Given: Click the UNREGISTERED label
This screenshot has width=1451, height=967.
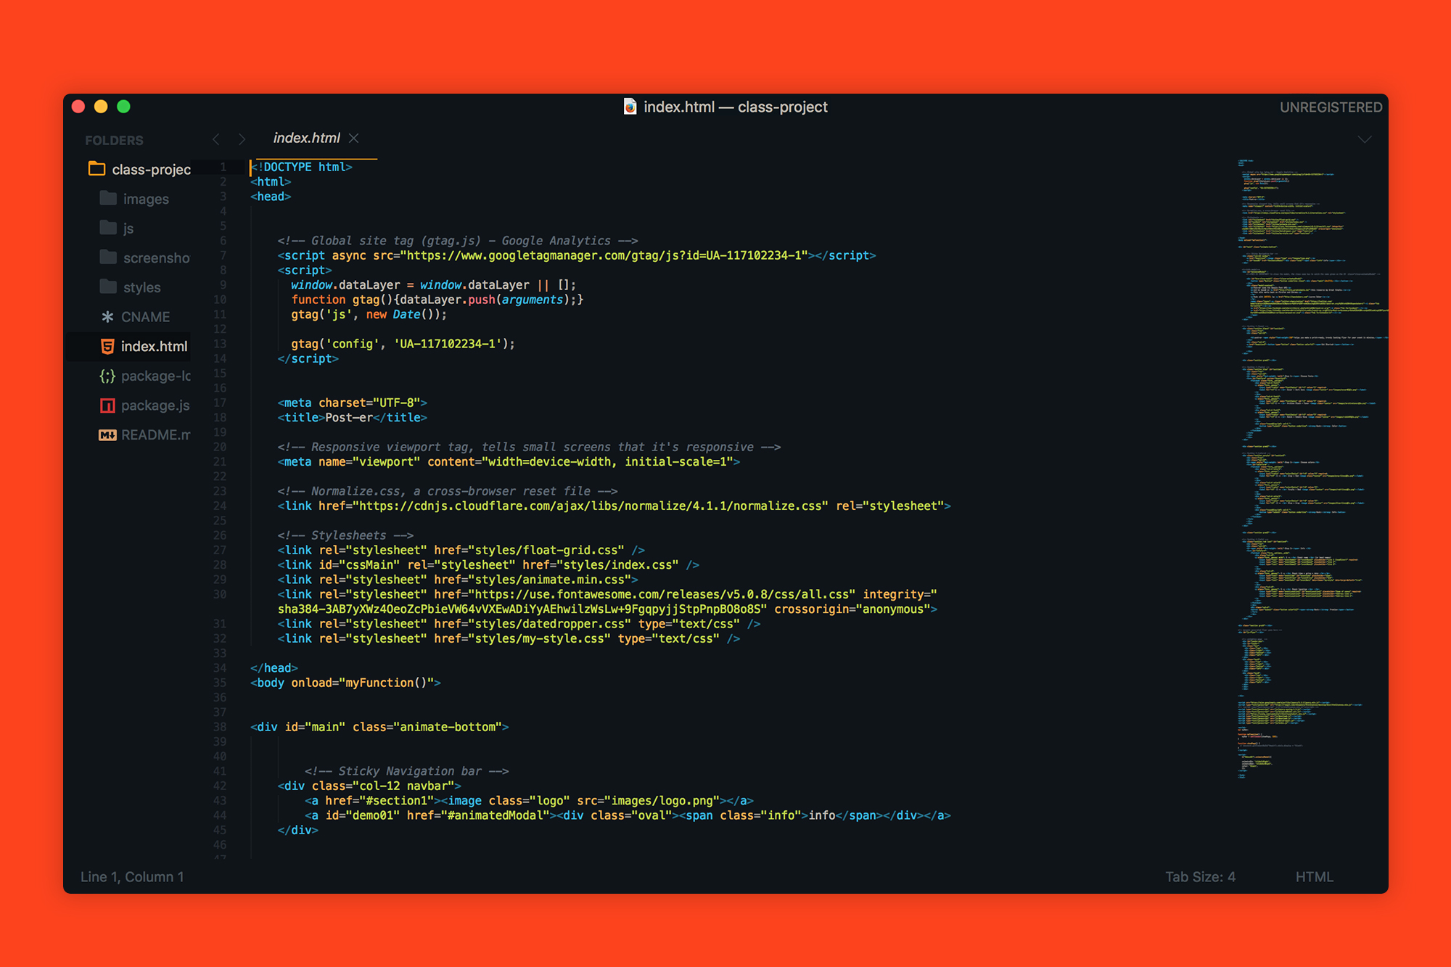Looking at the screenshot, I should pos(1331,107).
